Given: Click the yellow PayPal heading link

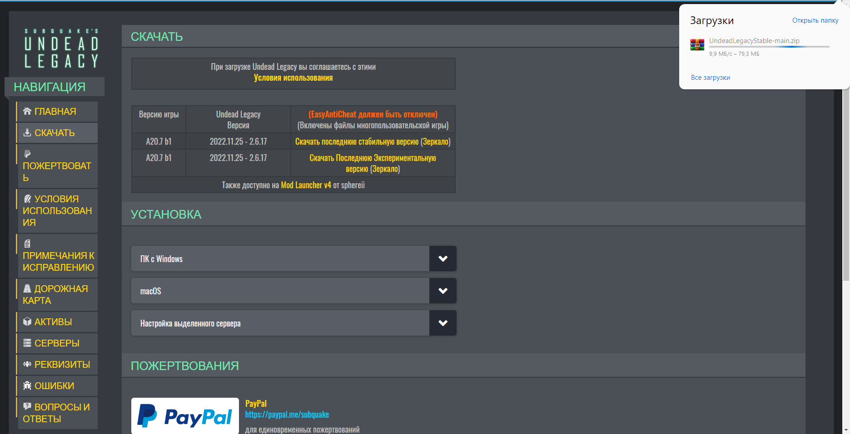Looking at the screenshot, I should point(256,404).
